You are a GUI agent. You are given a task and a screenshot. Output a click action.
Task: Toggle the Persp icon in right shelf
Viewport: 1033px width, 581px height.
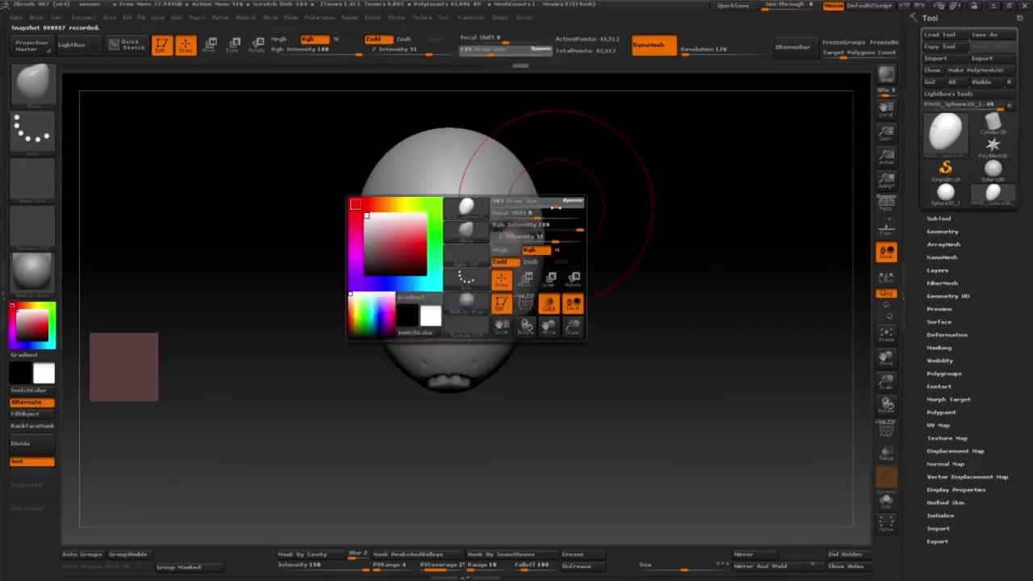[886, 203]
